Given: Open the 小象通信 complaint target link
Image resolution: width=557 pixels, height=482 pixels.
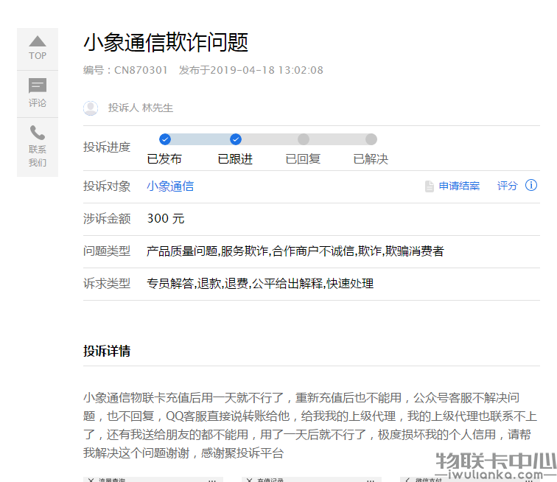Looking at the screenshot, I should click(170, 186).
